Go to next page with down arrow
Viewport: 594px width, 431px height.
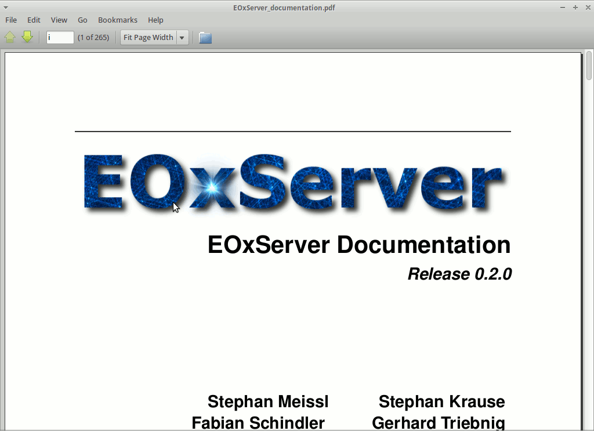27,37
